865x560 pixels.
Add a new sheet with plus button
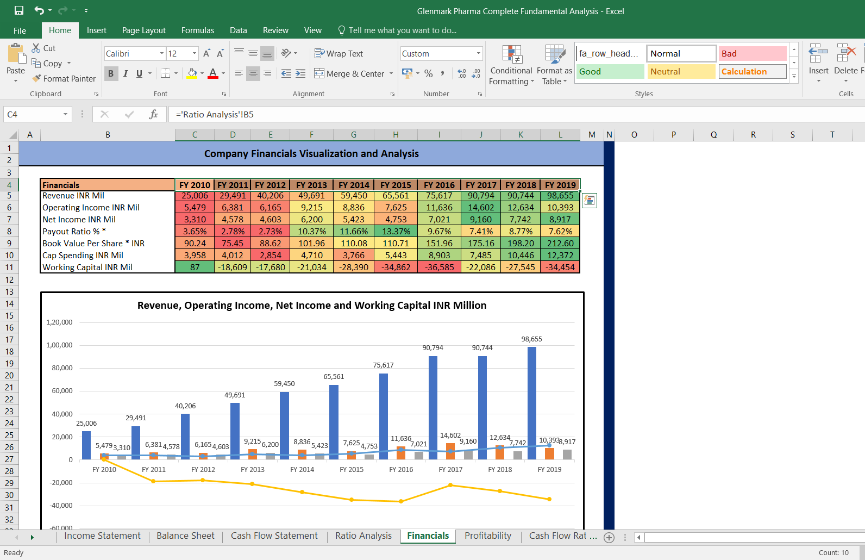coord(609,537)
